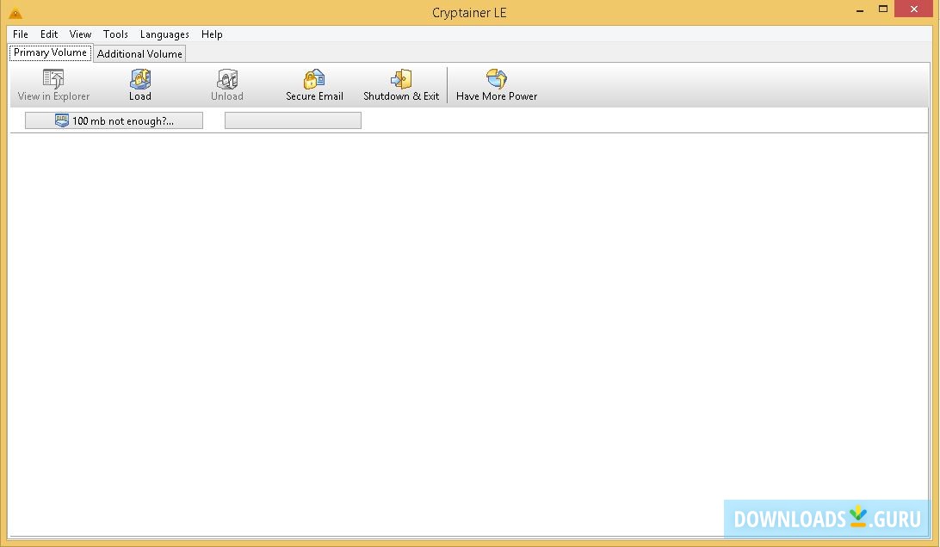940x547 pixels.
Task: Switch to the Primary Volume tab
Action: pos(50,52)
